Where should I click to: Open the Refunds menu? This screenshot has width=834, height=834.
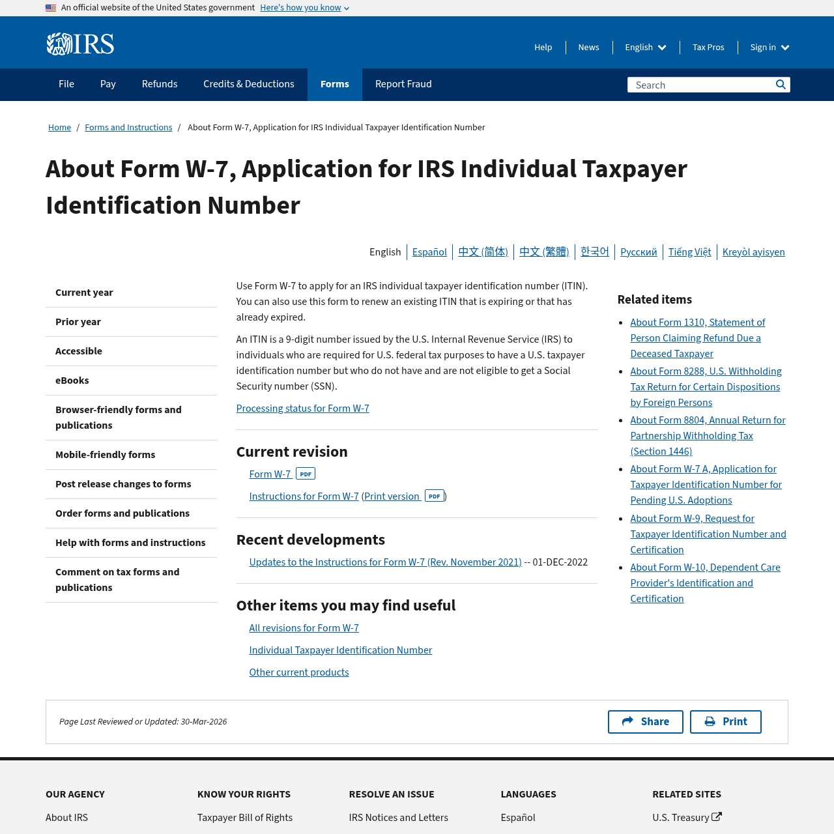point(160,84)
